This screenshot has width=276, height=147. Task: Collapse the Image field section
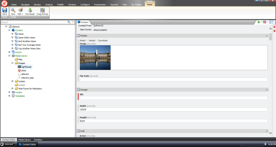[267, 90]
